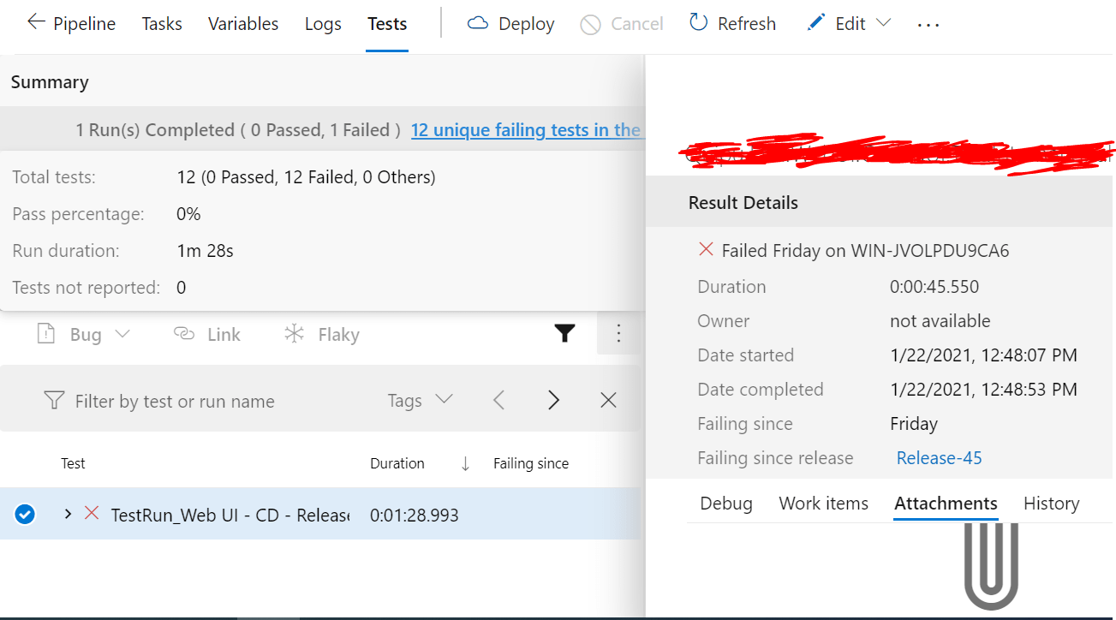
Task: Uncheck the TestRun_Web UI row checkbox
Action: point(25,514)
